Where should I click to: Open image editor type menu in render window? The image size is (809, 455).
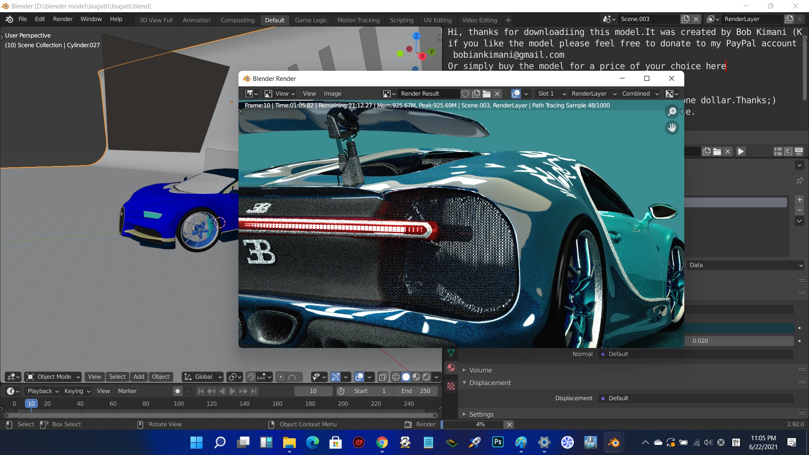click(252, 94)
